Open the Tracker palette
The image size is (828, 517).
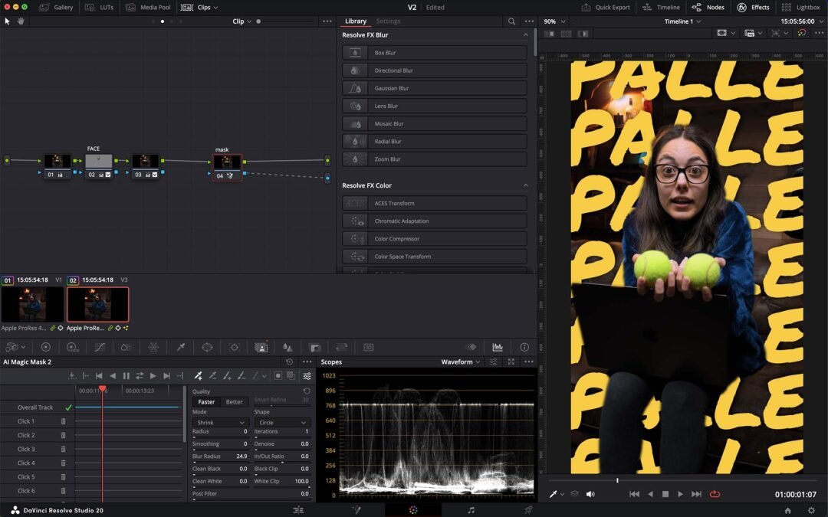[234, 347]
